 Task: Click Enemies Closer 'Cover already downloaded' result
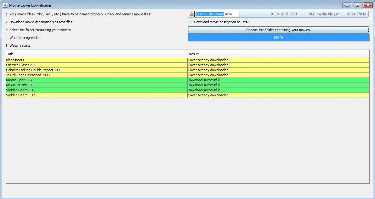pos(278,65)
